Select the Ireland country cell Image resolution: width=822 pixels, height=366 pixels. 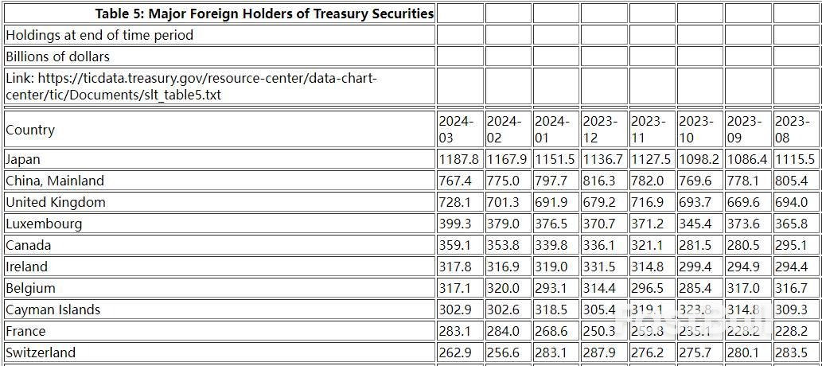pos(27,267)
